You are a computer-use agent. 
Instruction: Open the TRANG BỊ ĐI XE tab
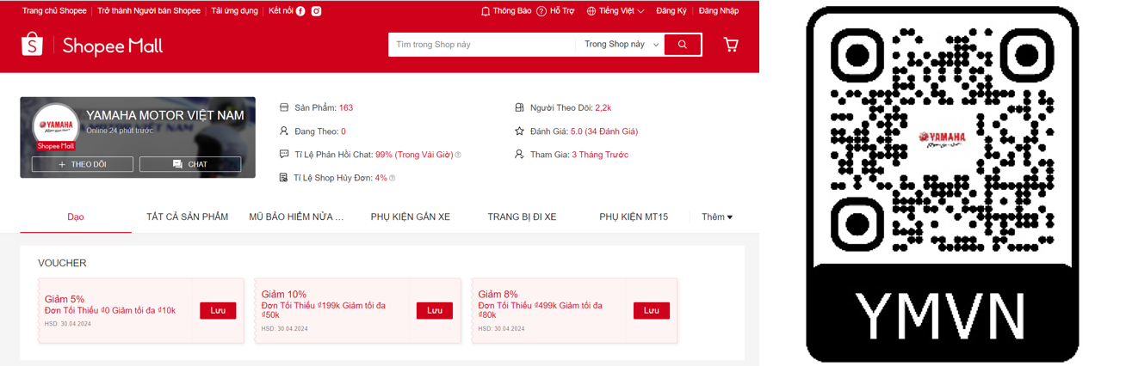[x=522, y=217]
